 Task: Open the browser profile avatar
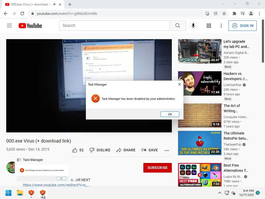click(251, 13)
